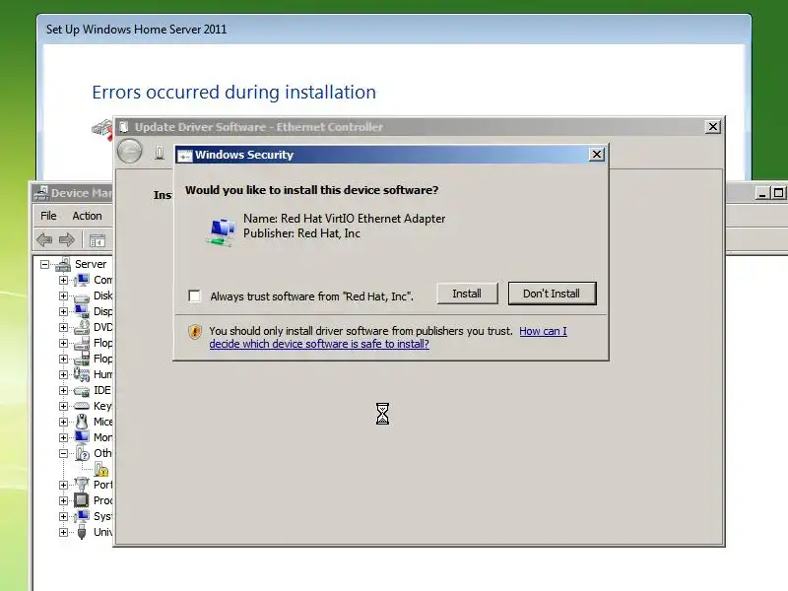The width and height of the screenshot is (788, 591).
Task: Select the Display adapters category icon
Action: pos(82,311)
